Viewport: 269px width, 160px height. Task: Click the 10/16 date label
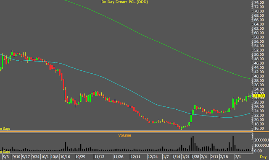(65, 157)
